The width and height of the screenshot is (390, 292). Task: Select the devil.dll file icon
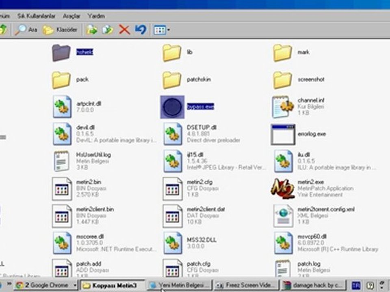[x=62, y=134]
